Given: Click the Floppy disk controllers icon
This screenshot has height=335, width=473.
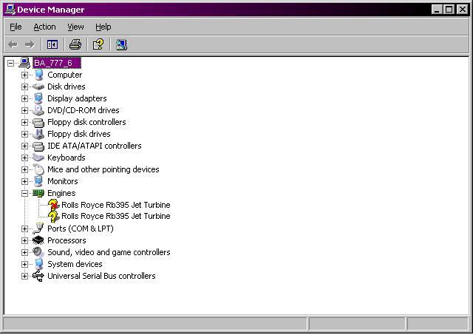Looking at the screenshot, I should [x=38, y=123].
